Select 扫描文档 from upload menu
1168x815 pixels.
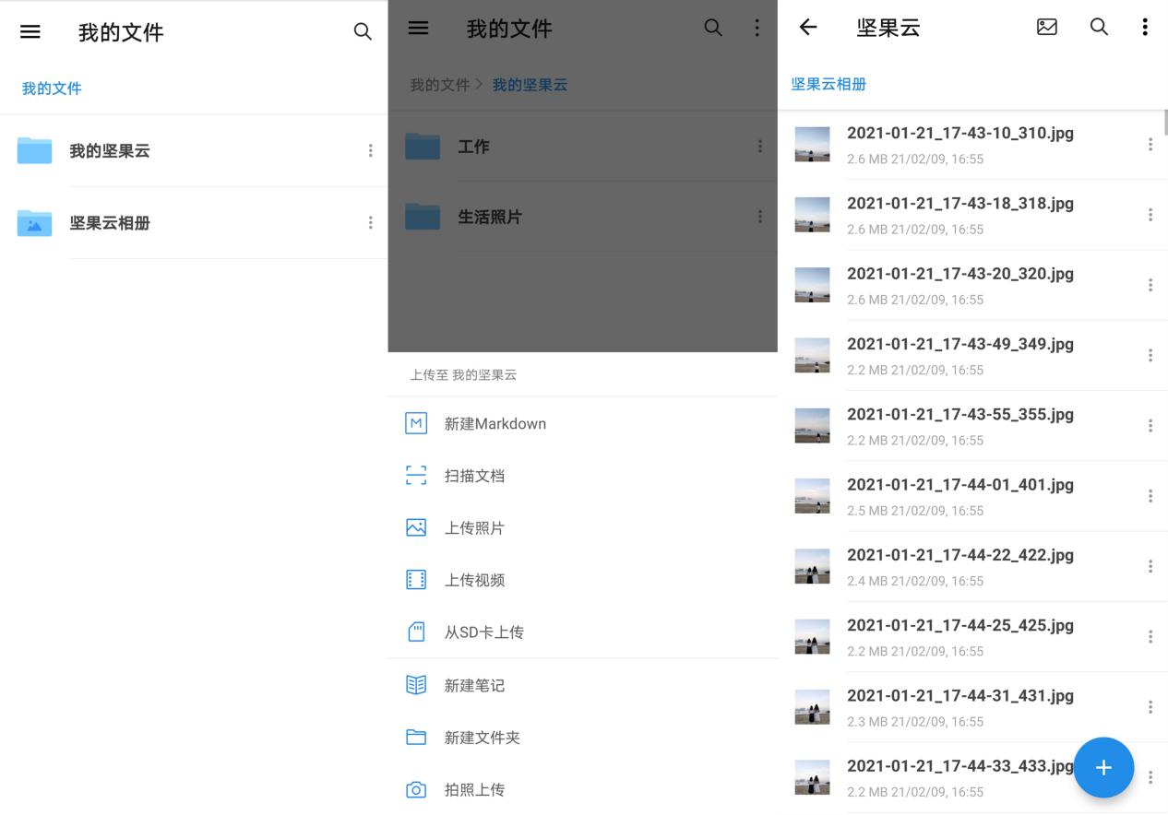point(583,476)
